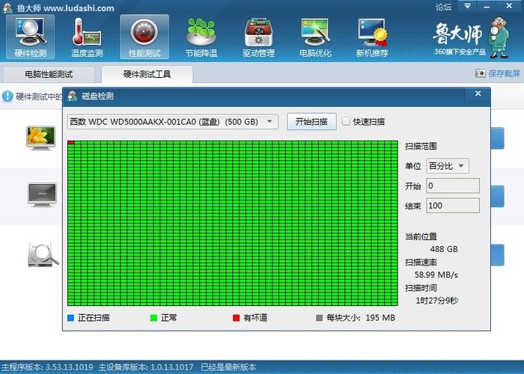Screen dimensions: 524x374
Task: Click the 1时27分9秒 scan time value
Action: 436,301
